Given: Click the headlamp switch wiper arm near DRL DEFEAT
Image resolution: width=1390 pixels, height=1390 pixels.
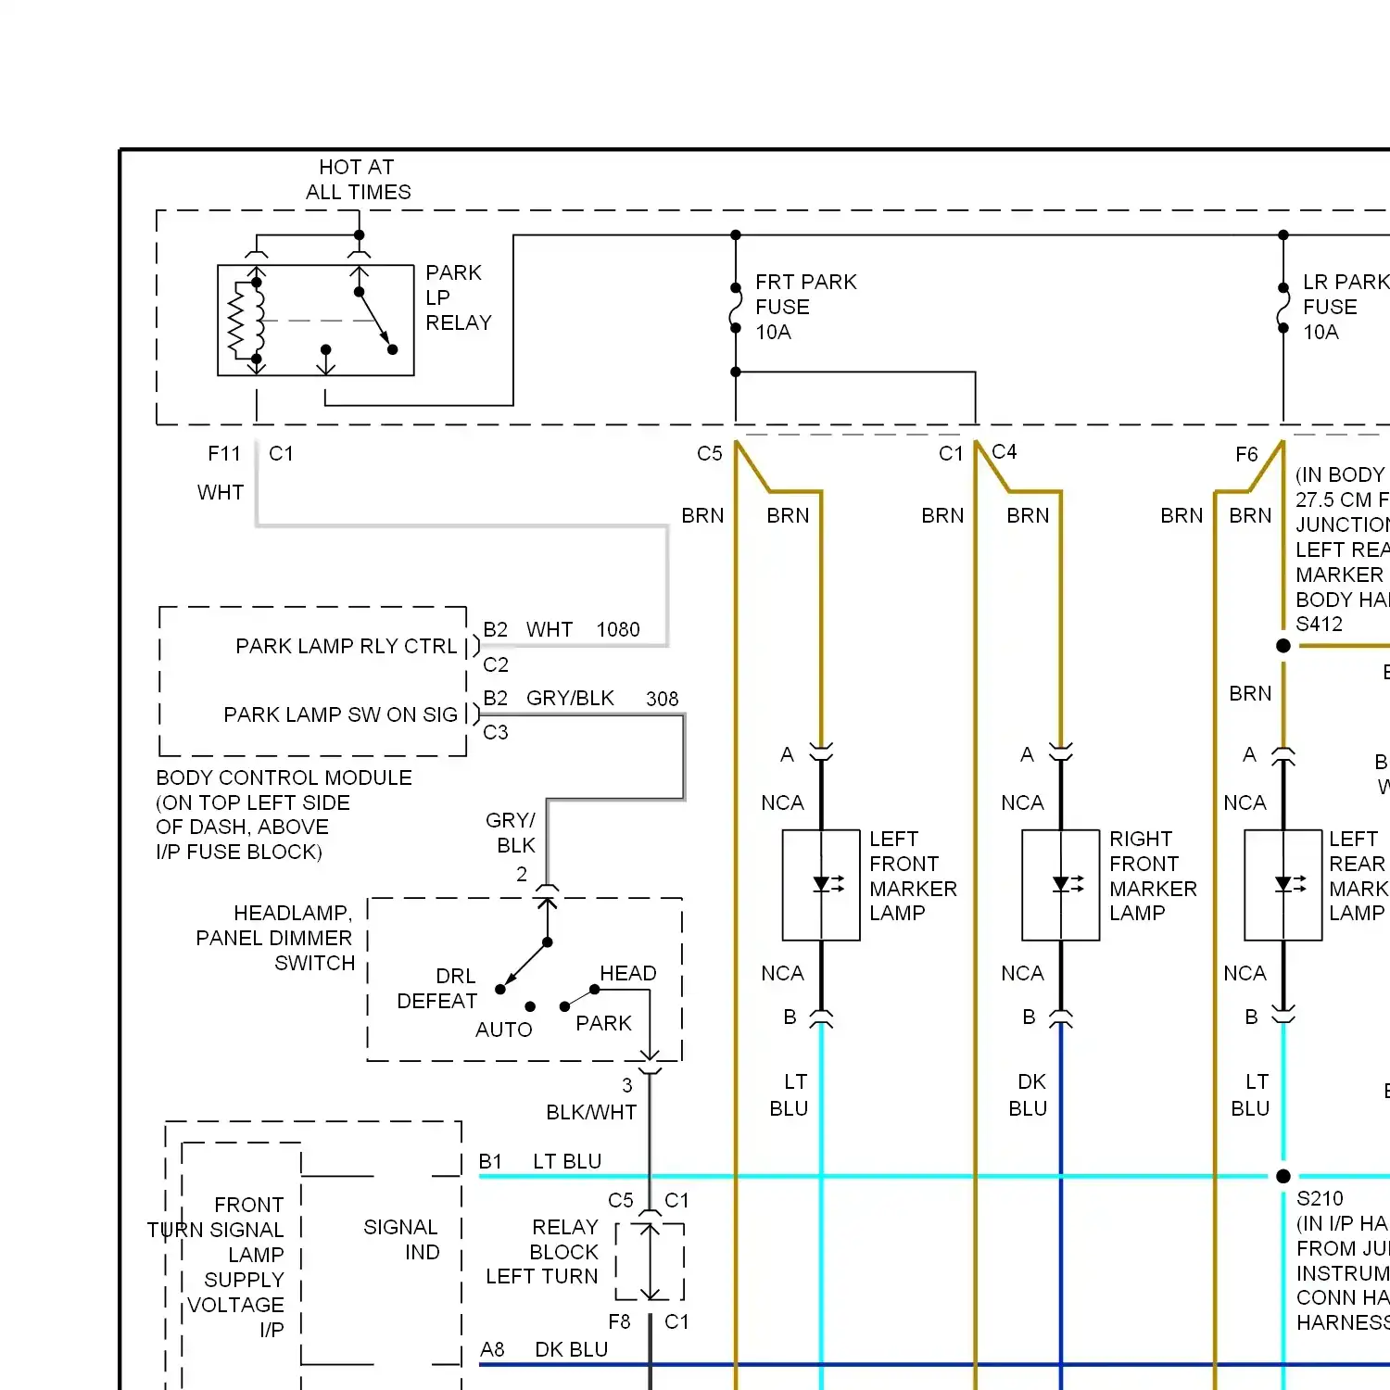Looking at the screenshot, I should click(524, 966).
